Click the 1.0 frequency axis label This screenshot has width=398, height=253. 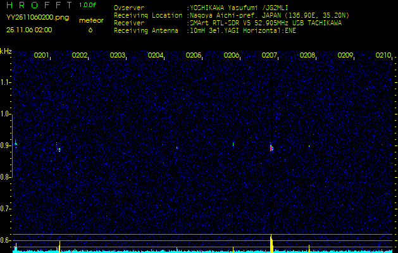pos(6,114)
